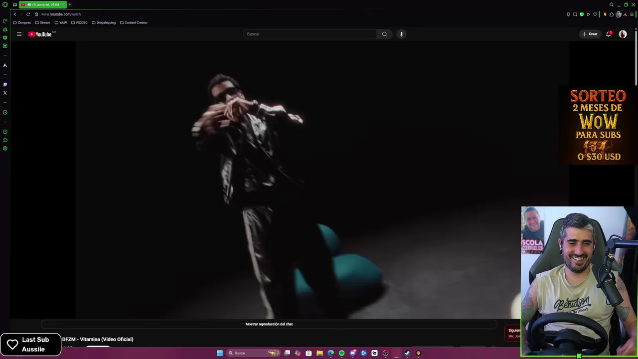Open the Opera sidebar settings gear

click(x=5, y=148)
